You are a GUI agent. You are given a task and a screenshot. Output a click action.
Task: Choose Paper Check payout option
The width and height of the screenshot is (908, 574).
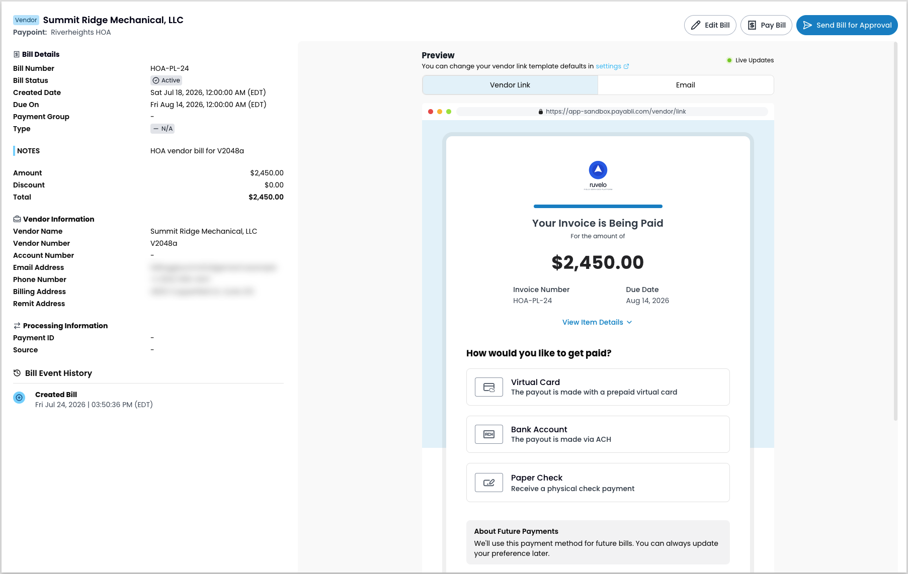click(598, 483)
